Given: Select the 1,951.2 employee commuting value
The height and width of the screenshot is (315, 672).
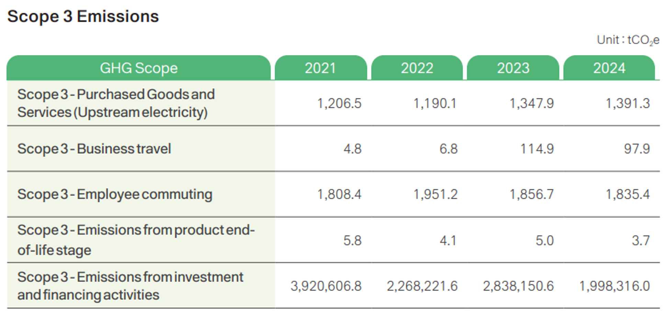Looking at the screenshot, I should tap(435, 195).
